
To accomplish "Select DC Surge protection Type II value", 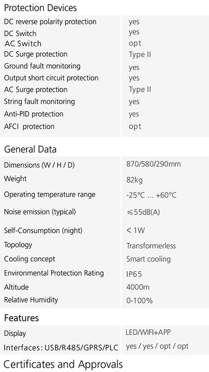I will click(140, 54).
